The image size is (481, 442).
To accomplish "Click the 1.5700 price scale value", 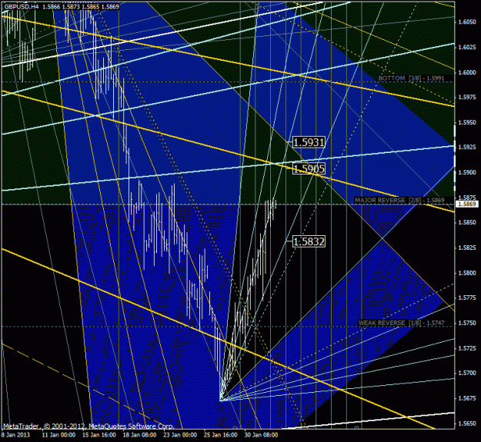I will click(x=467, y=373).
